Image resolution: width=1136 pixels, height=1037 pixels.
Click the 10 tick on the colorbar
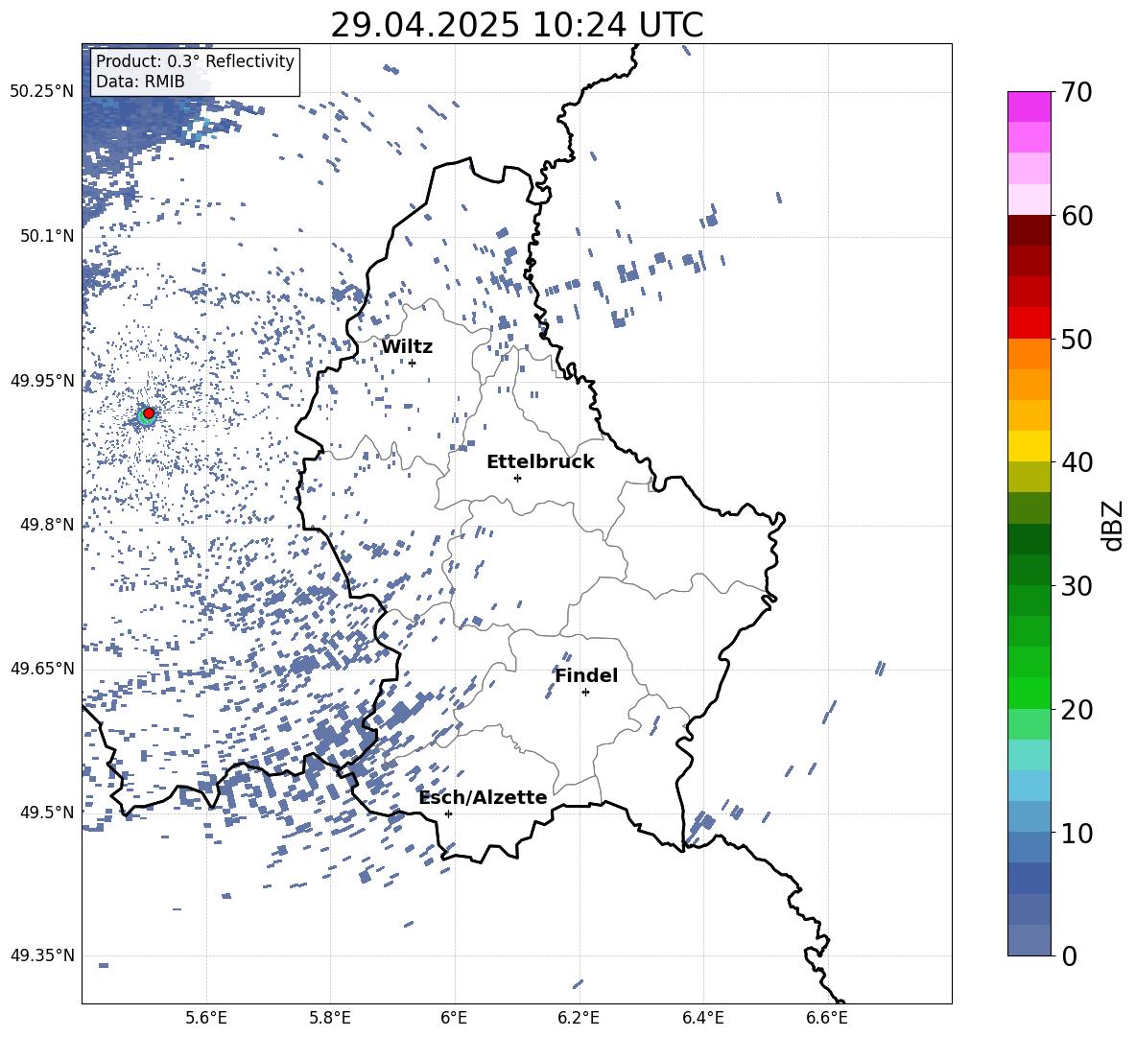(x=1077, y=833)
